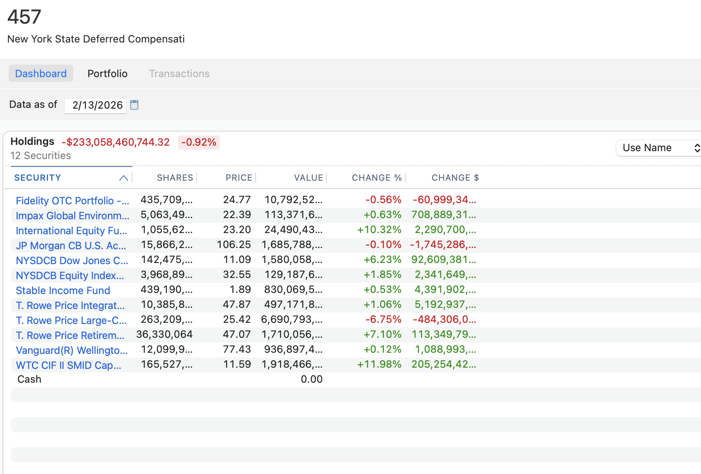Click the 12 Securities count text
This screenshot has width=701, height=474.
pyautogui.click(x=41, y=156)
